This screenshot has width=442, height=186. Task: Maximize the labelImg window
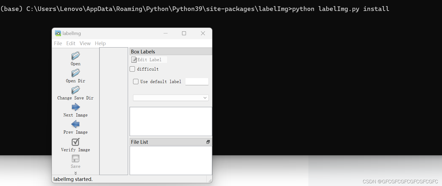pos(184,33)
